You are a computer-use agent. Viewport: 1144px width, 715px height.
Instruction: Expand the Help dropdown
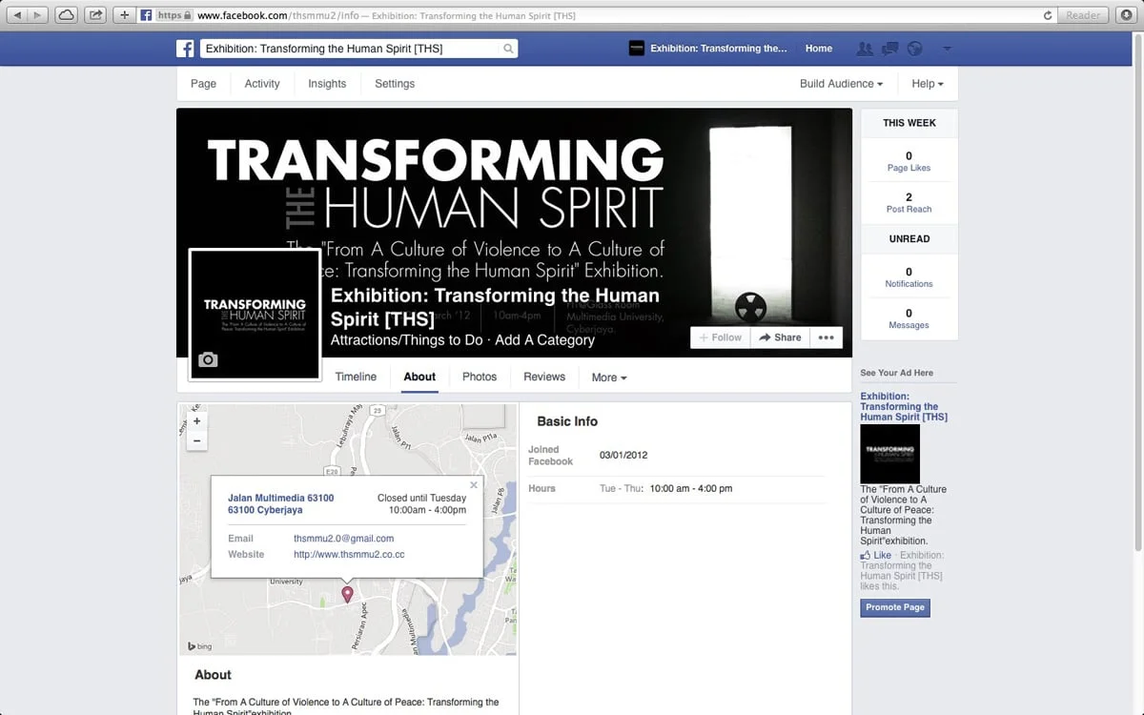click(928, 84)
